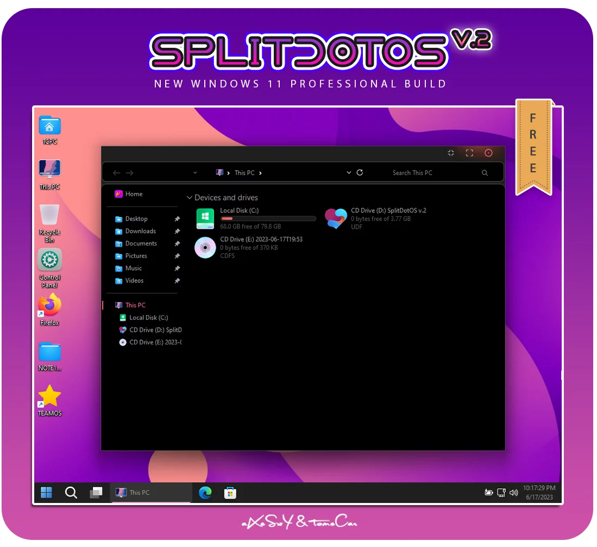597x547 pixels.
Task: Click the This PC breadcrumb segment
Action: (x=244, y=173)
